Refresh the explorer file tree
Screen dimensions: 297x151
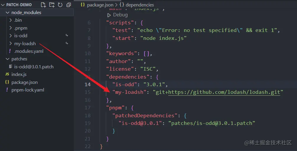click(x=60, y=5)
